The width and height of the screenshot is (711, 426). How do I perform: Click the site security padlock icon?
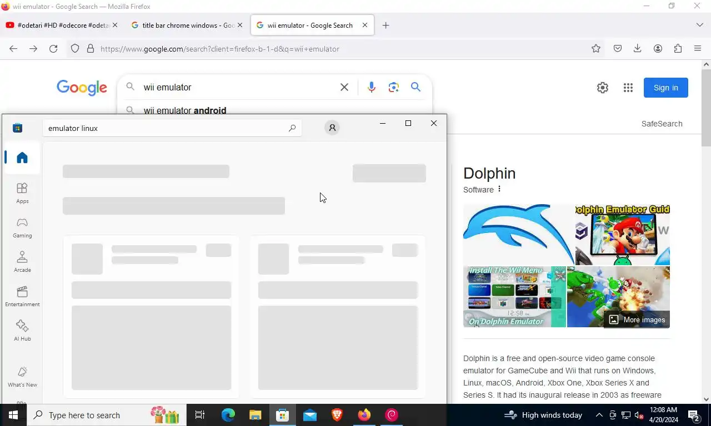pos(91,49)
